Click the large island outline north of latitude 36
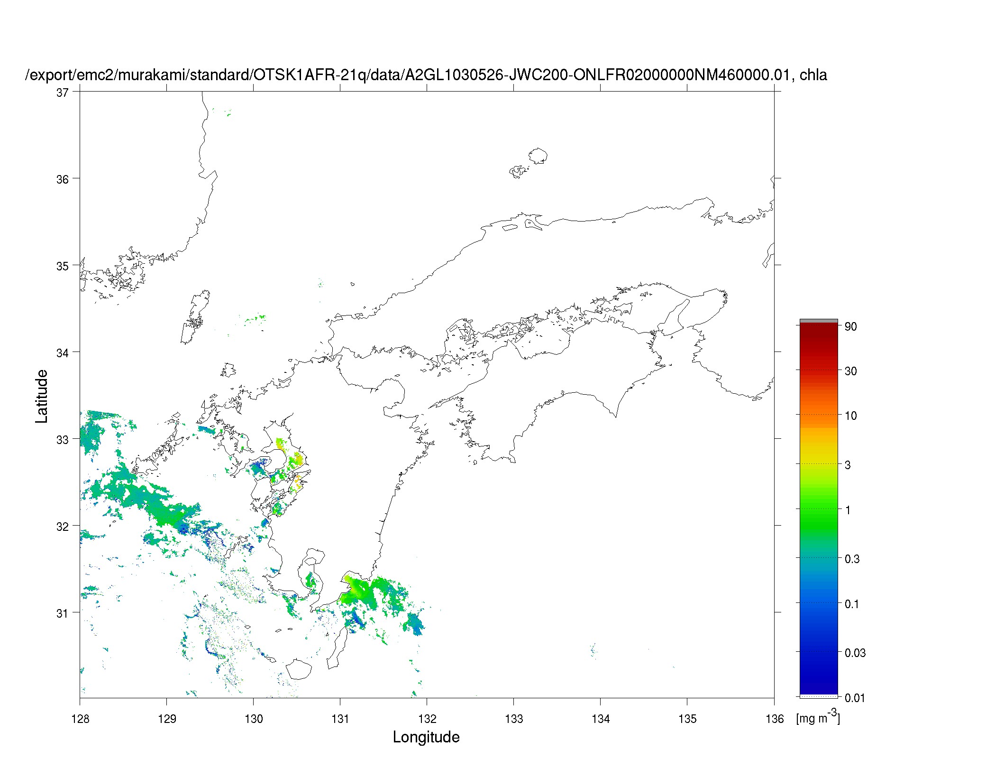 tap(538, 156)
